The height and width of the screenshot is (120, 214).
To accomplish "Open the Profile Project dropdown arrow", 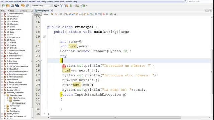I will tap(86, 6).
